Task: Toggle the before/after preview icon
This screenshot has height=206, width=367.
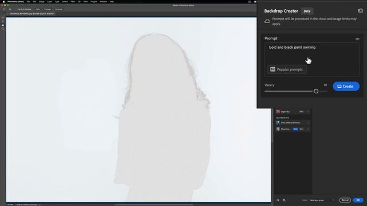Action: pos(278,200)
